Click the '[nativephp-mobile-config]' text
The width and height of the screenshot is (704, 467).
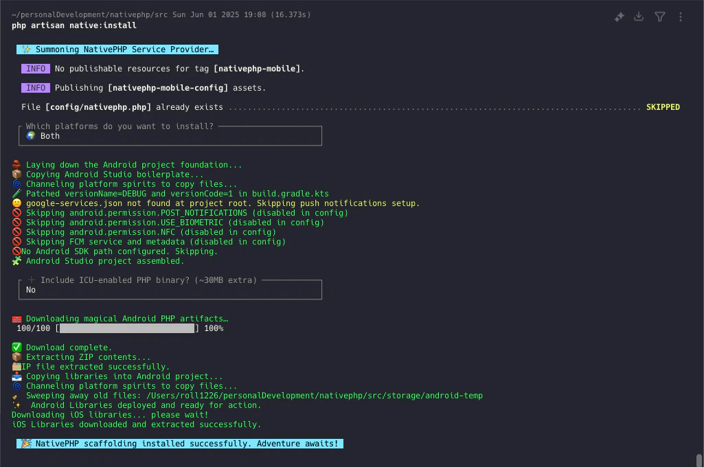168,88
